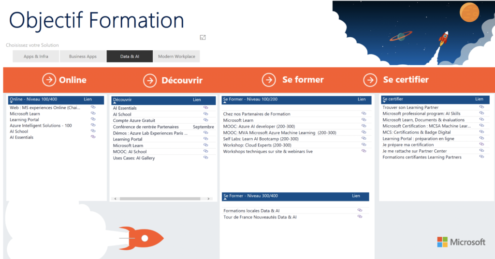Open link icon for Compte Azure Gratuit

(x=206, y=120)
